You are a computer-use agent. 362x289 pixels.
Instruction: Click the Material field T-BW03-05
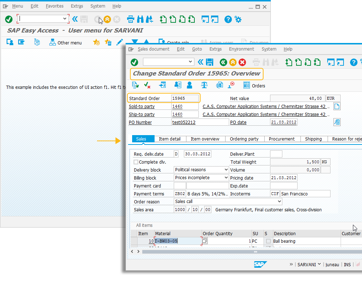(178, 241)
